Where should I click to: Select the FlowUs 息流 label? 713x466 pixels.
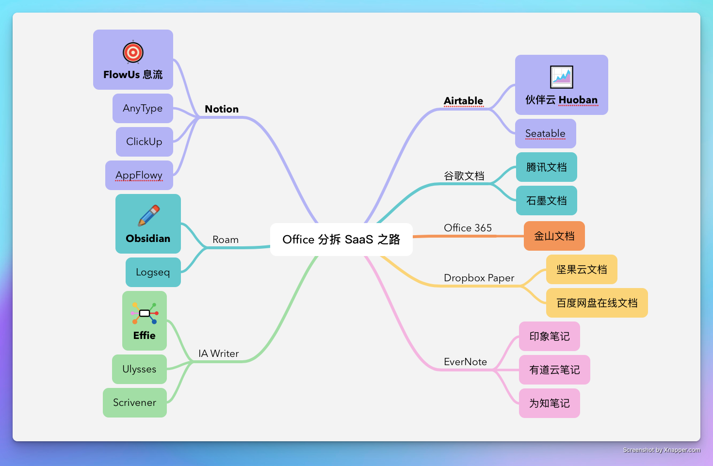[x=133, y=75]
